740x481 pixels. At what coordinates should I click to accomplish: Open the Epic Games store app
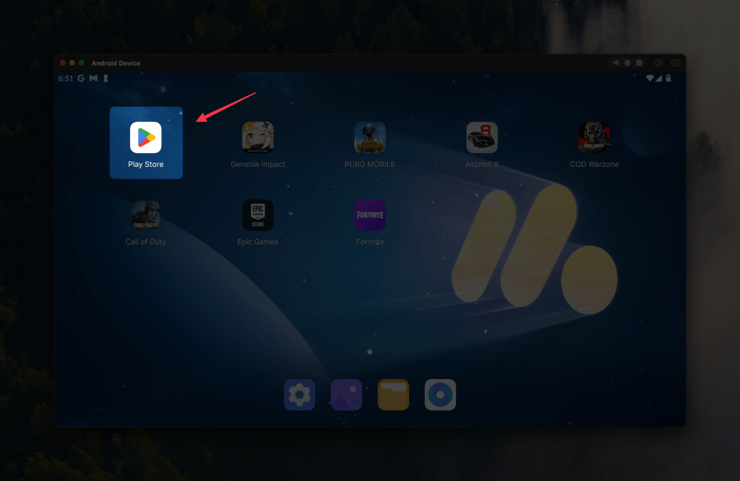click(x=258, y=215)
